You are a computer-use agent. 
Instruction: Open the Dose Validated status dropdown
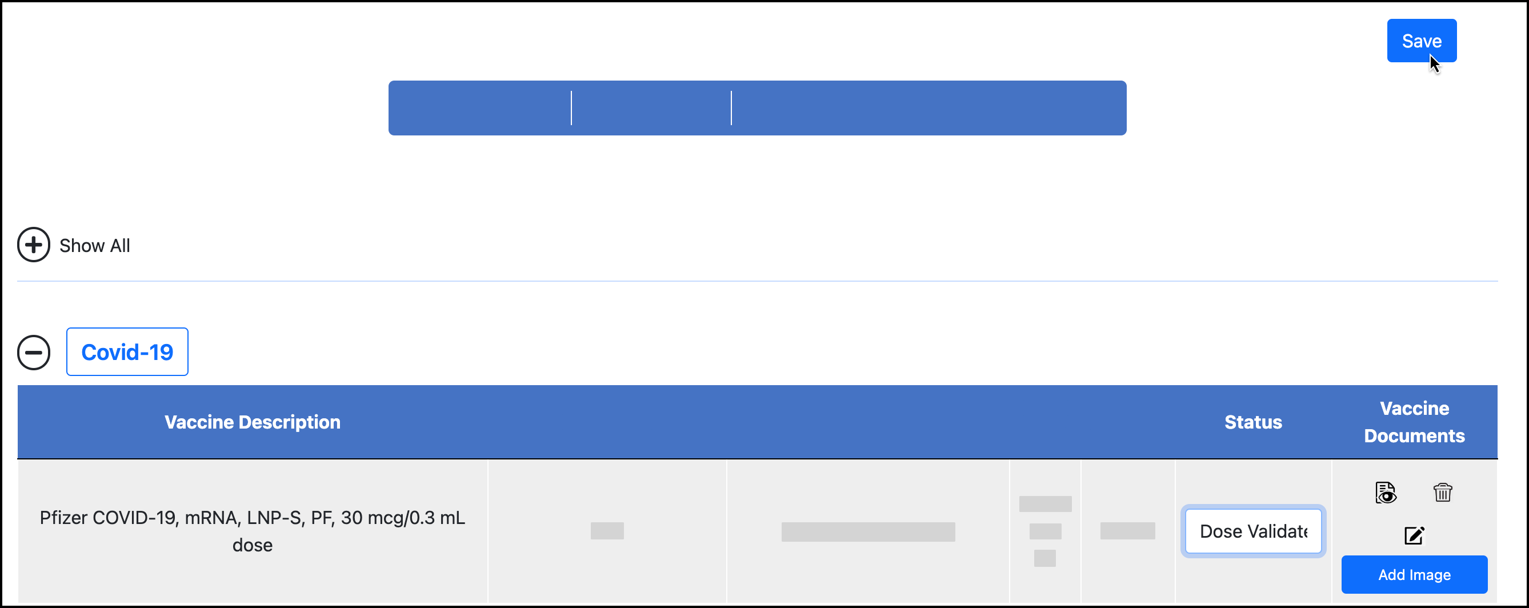[1253, 531]
